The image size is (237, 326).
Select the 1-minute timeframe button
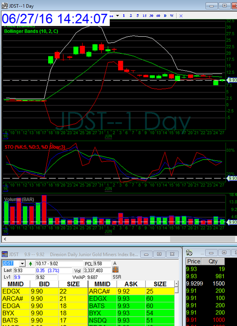[124, 16]
